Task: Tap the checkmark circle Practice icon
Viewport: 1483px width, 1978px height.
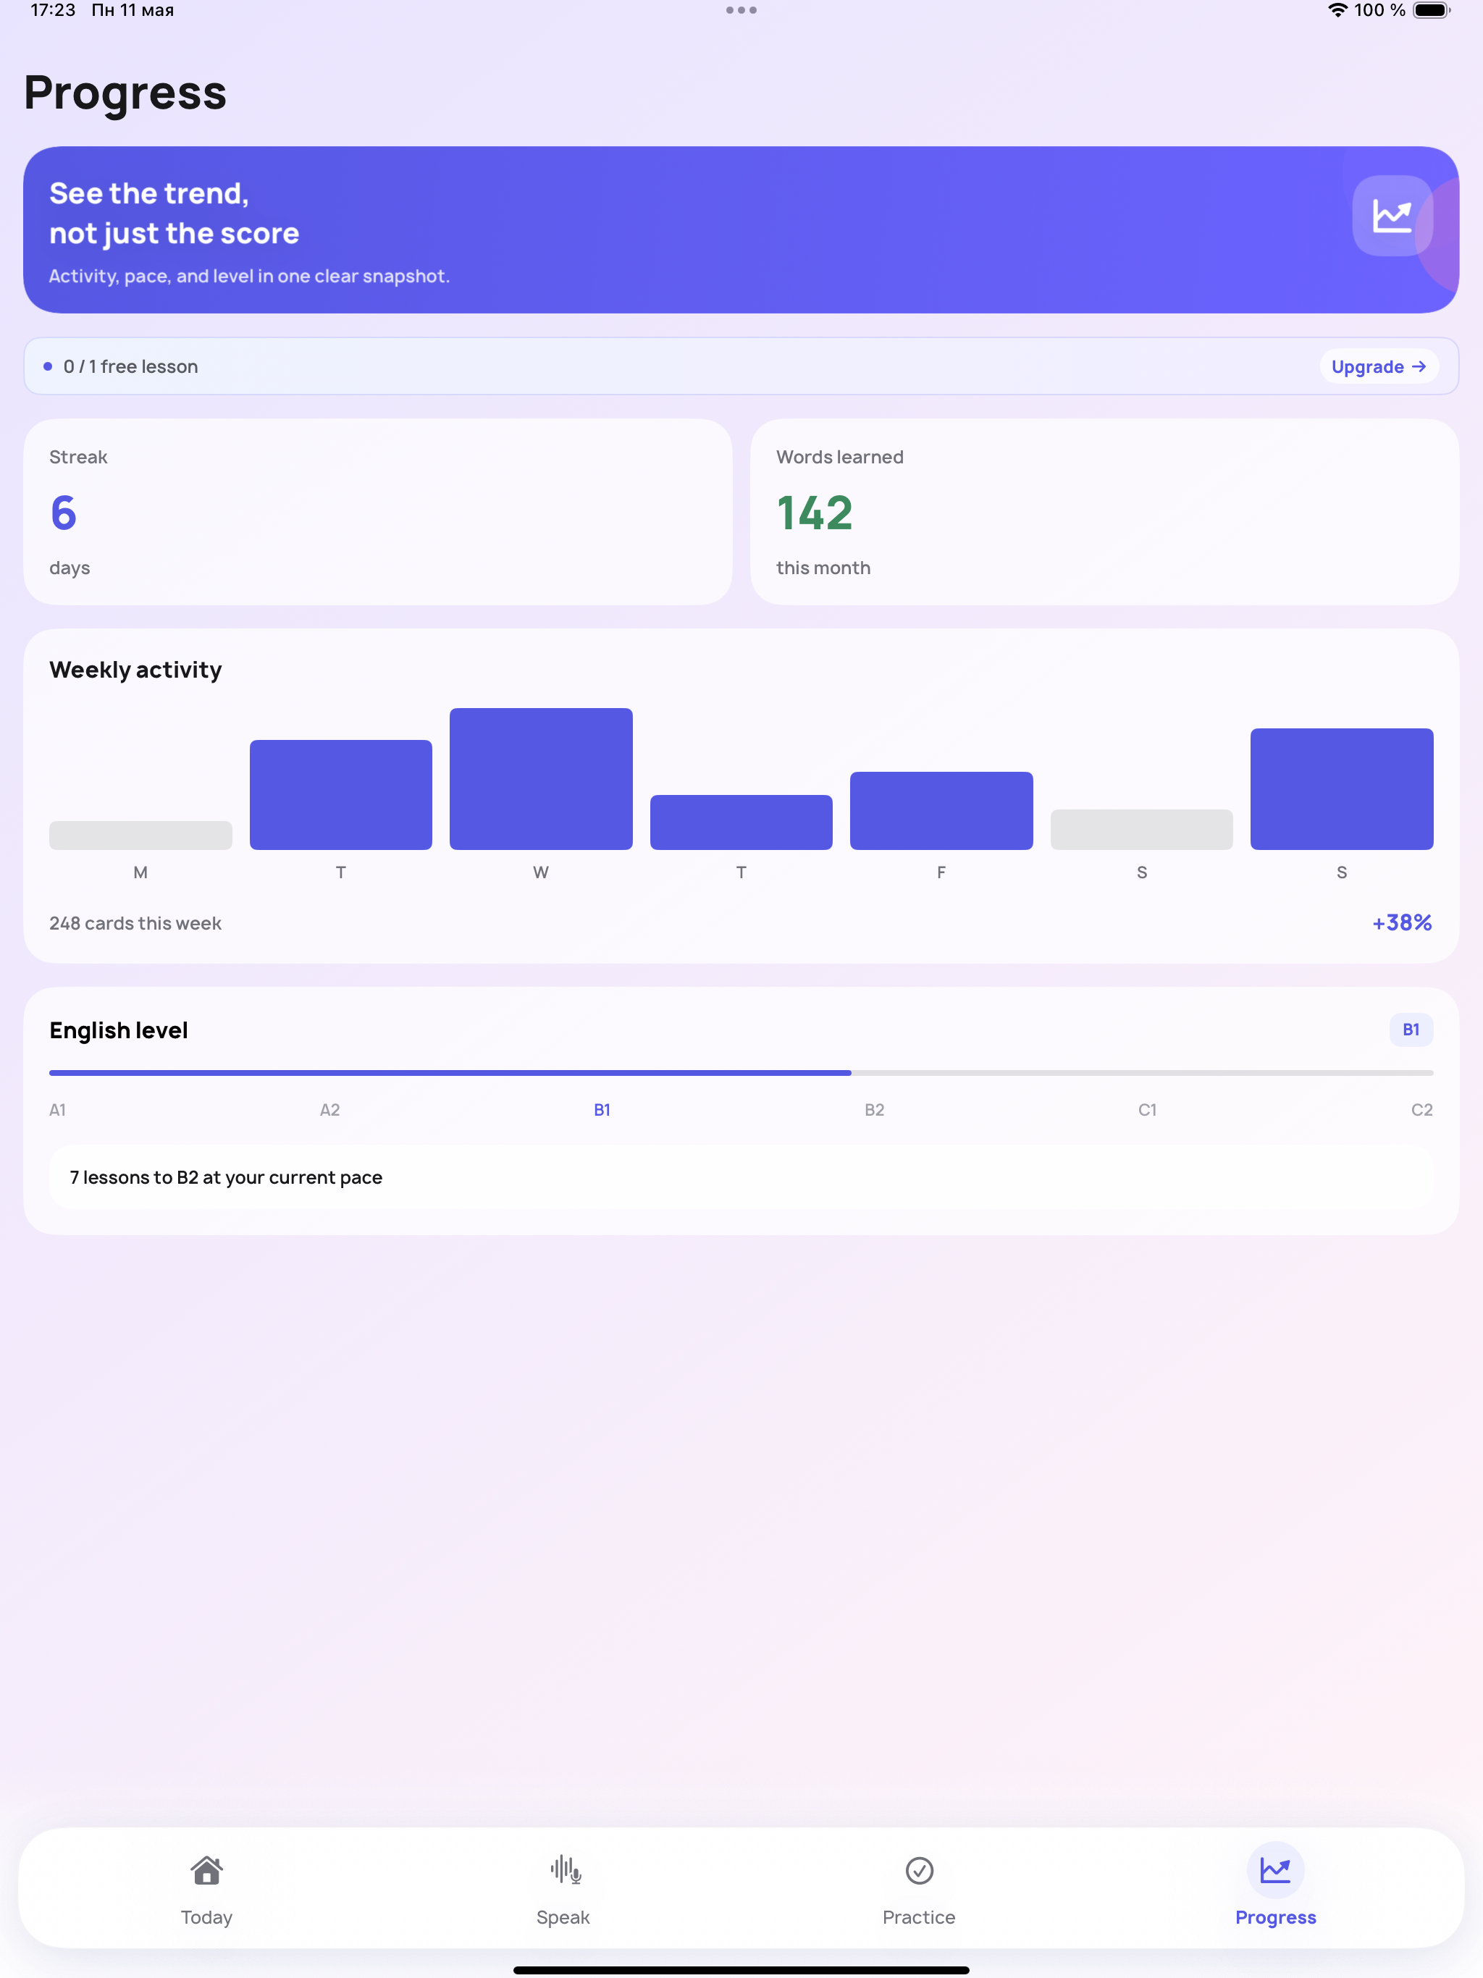Action: click(x=920, y=1870)
